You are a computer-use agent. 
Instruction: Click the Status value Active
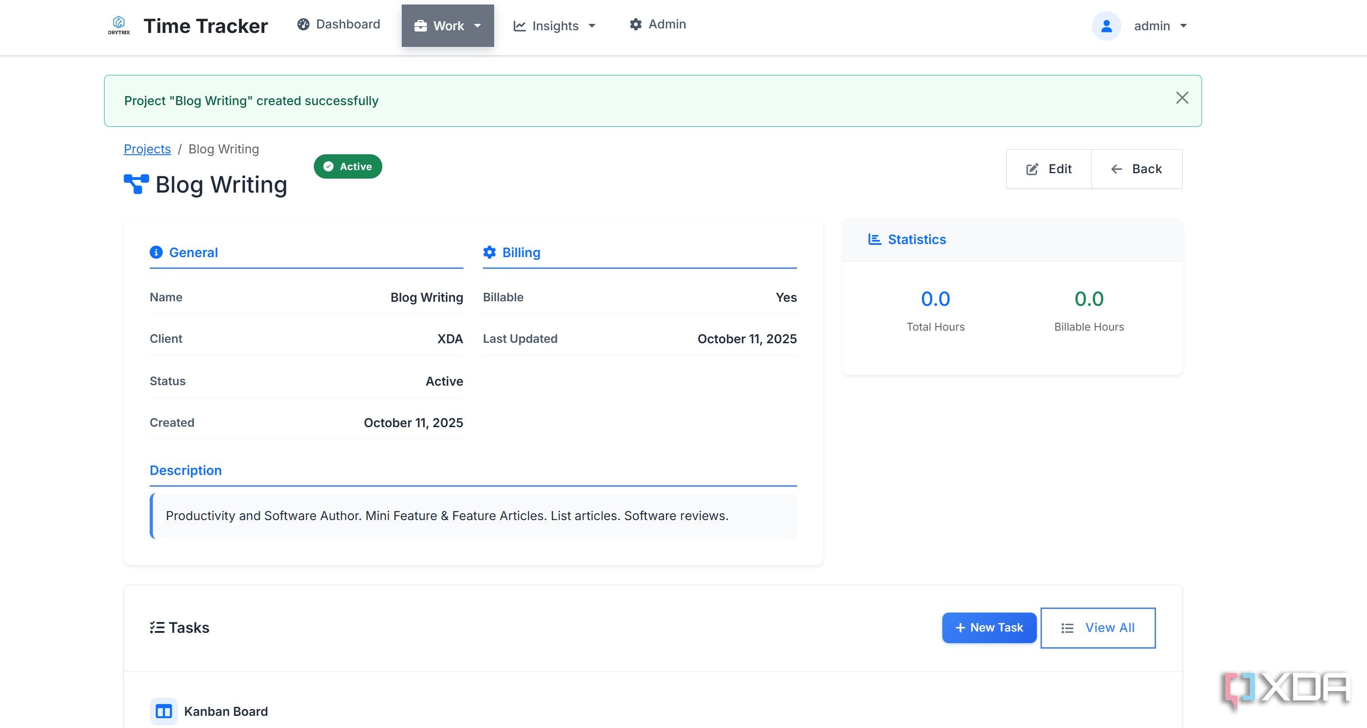point(444,381)
